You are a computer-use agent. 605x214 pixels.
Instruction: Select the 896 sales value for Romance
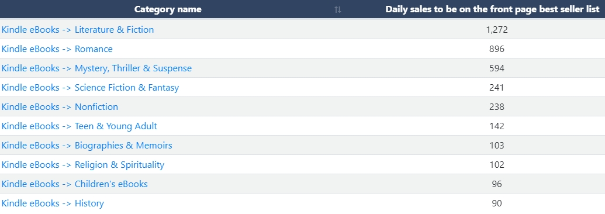[x=497, y=49]
